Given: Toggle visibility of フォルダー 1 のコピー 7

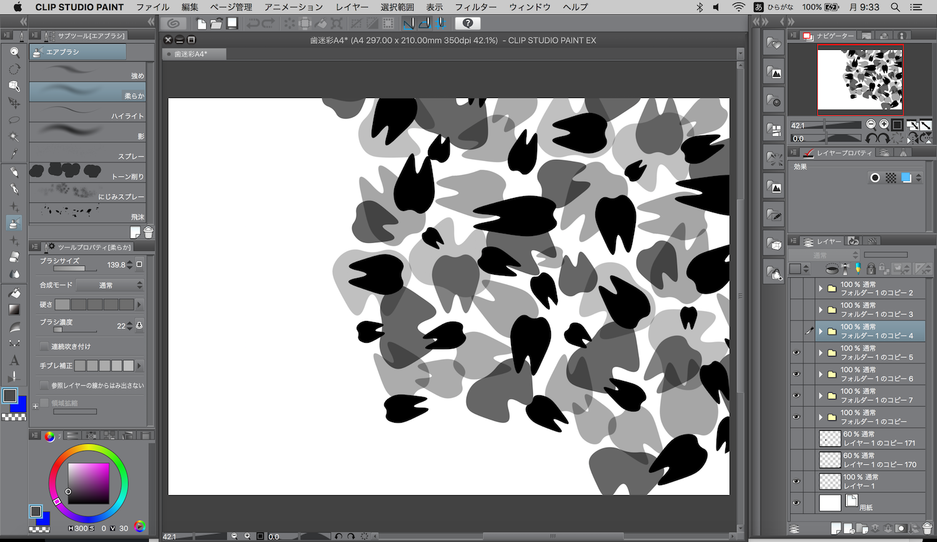Looking at the screenshot, I should click(796, 395).
